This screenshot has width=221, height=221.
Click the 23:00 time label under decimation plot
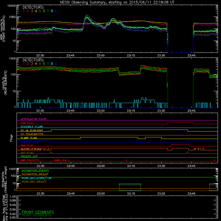click(101, 194)
